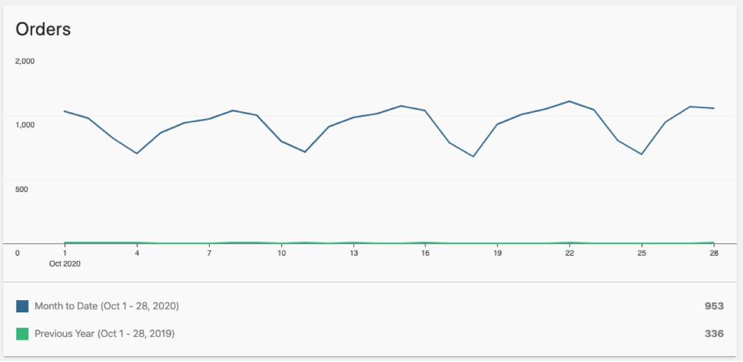Image resolution: width=743 pixels, height=362 pixels.
Task: Click the blue line's first point on Oct 1
Action: tap(64, 111)
